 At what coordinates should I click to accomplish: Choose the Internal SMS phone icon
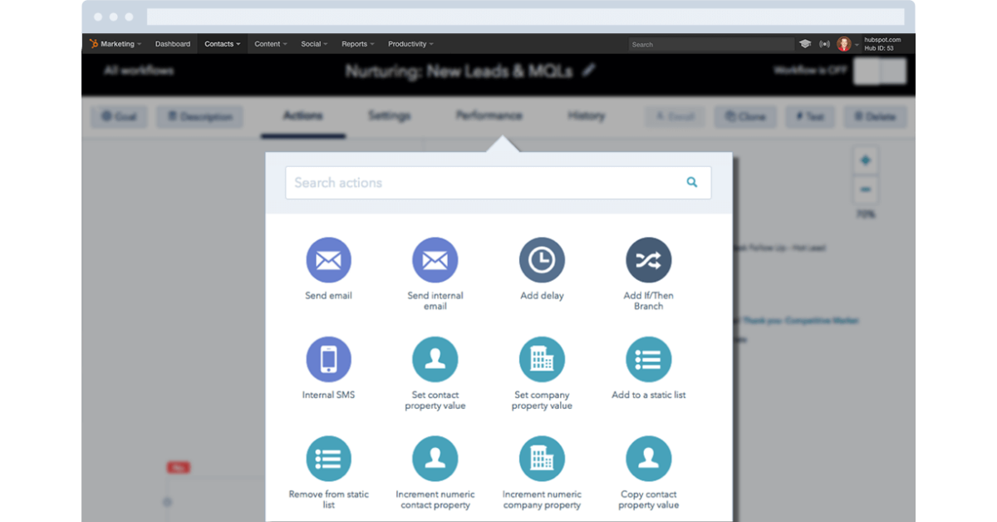point(328,360)
